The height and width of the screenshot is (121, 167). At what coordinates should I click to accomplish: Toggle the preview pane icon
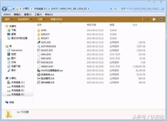[154, 19]
